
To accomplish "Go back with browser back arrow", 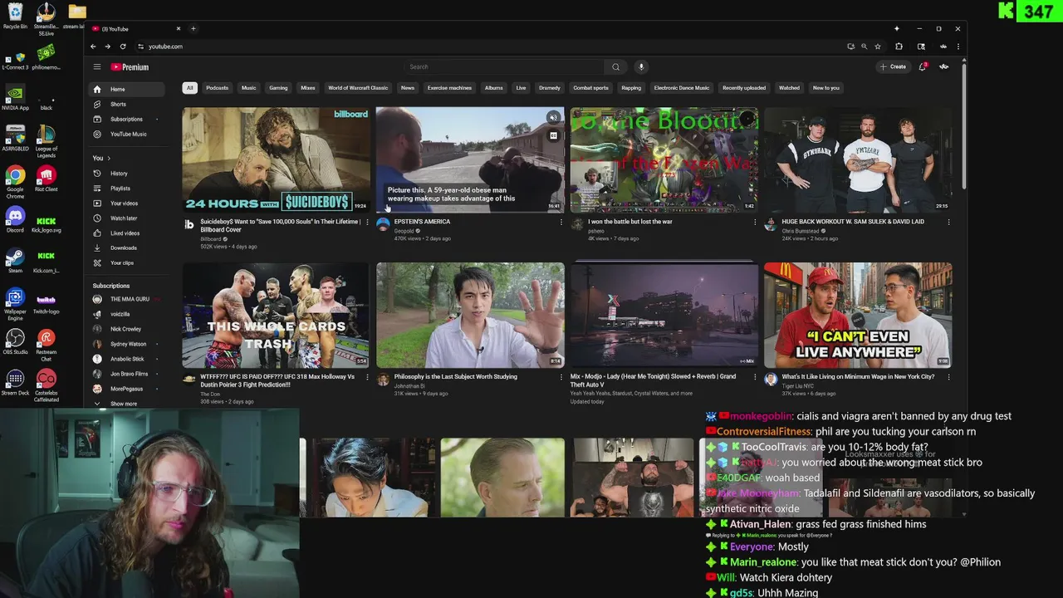I will coord(93,47).
